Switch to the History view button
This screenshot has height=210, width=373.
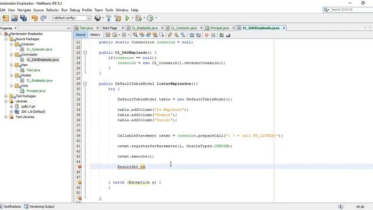click(95, 35)
